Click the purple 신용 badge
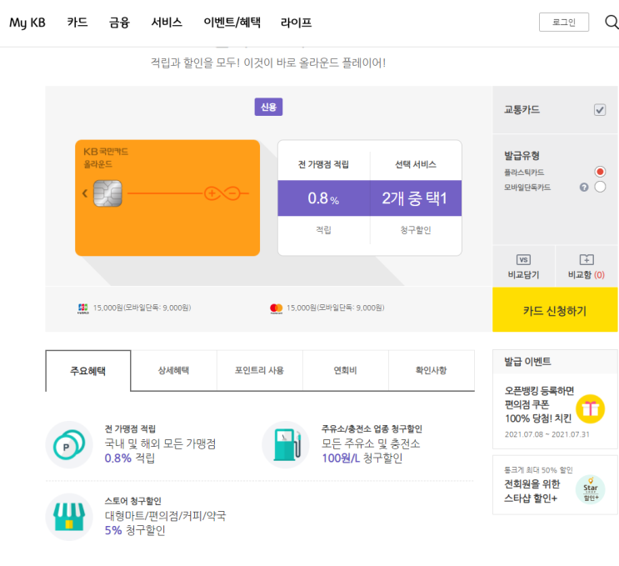Viewport: 619px width, 566px height. pos(268,107)
